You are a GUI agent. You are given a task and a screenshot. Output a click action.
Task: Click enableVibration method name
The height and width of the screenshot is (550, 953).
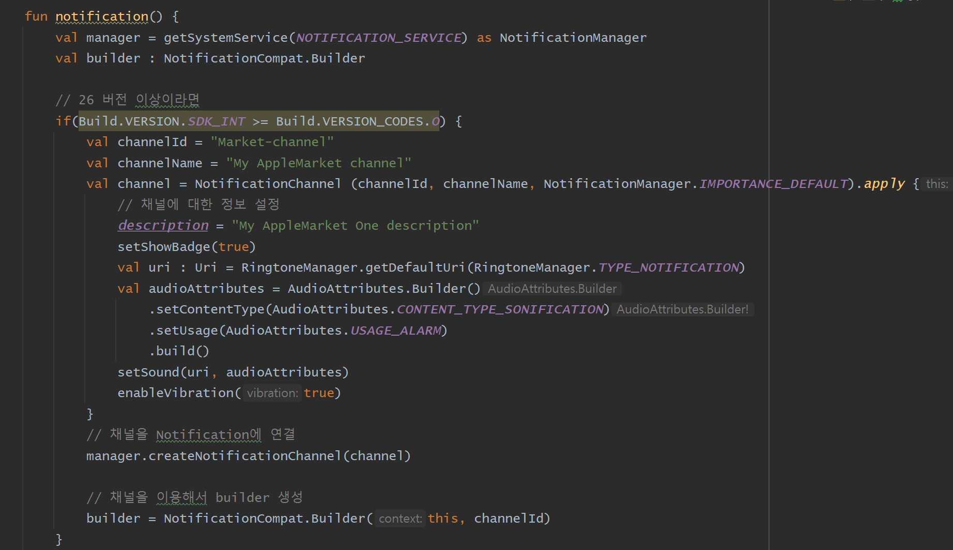[176, 393]
